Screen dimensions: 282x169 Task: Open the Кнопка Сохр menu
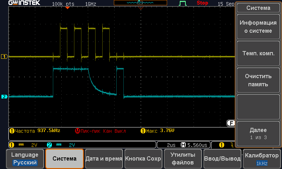(143, 158)
